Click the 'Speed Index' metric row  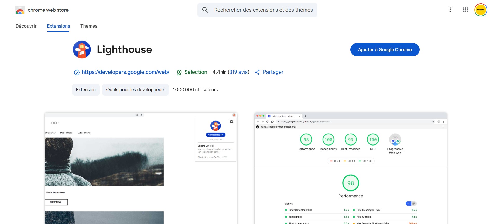pyautogui.click(x=317, y=217)
